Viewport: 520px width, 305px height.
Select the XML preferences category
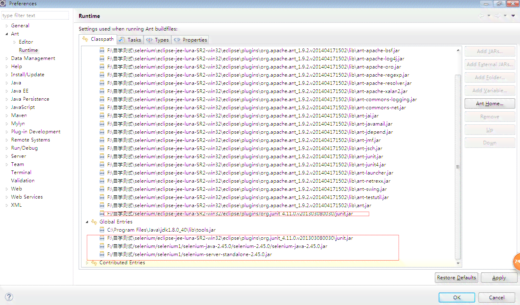click(x=16, y=205)
